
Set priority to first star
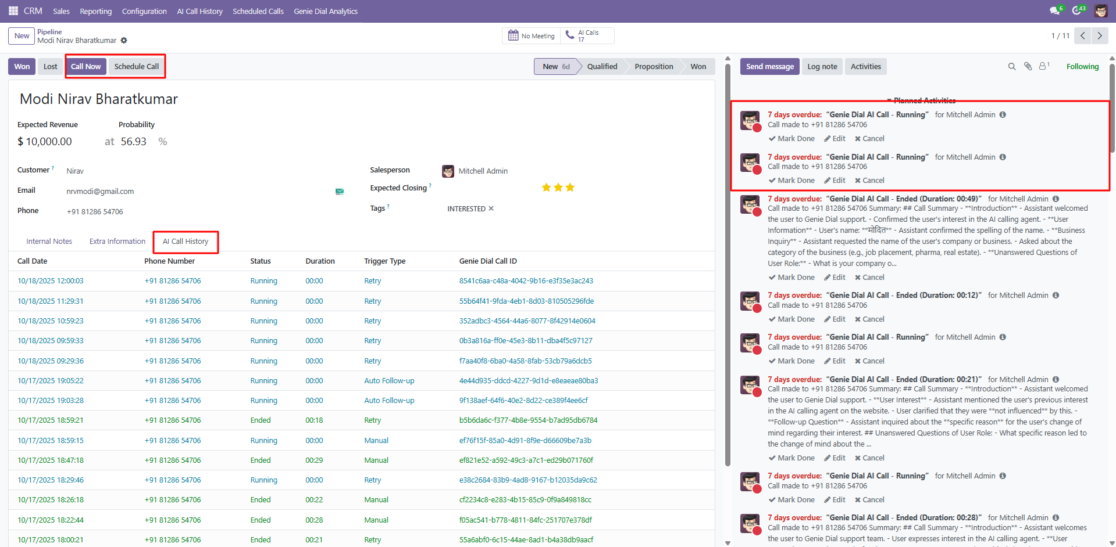point(546,188)
